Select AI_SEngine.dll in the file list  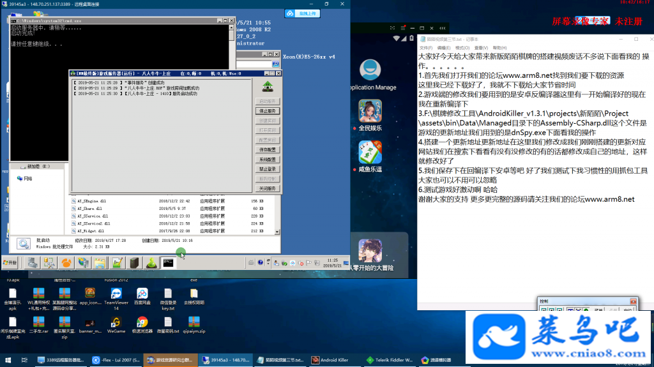point(168,201)
